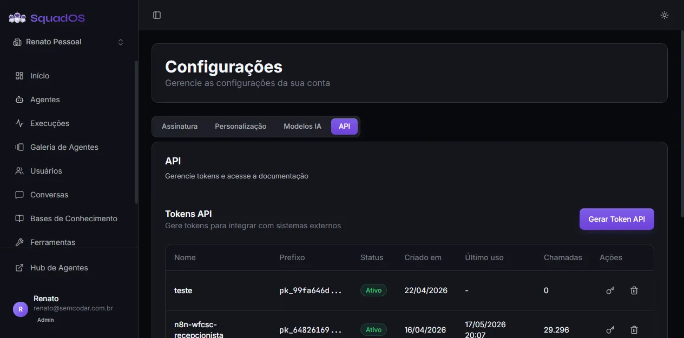Switch theme with the sun icon
This screenshot has width=684, height=338.
pos(665,15)
